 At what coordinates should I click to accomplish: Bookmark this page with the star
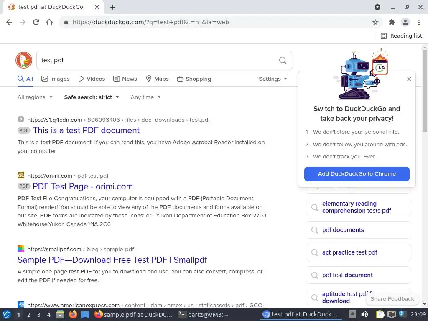point(375,22)
